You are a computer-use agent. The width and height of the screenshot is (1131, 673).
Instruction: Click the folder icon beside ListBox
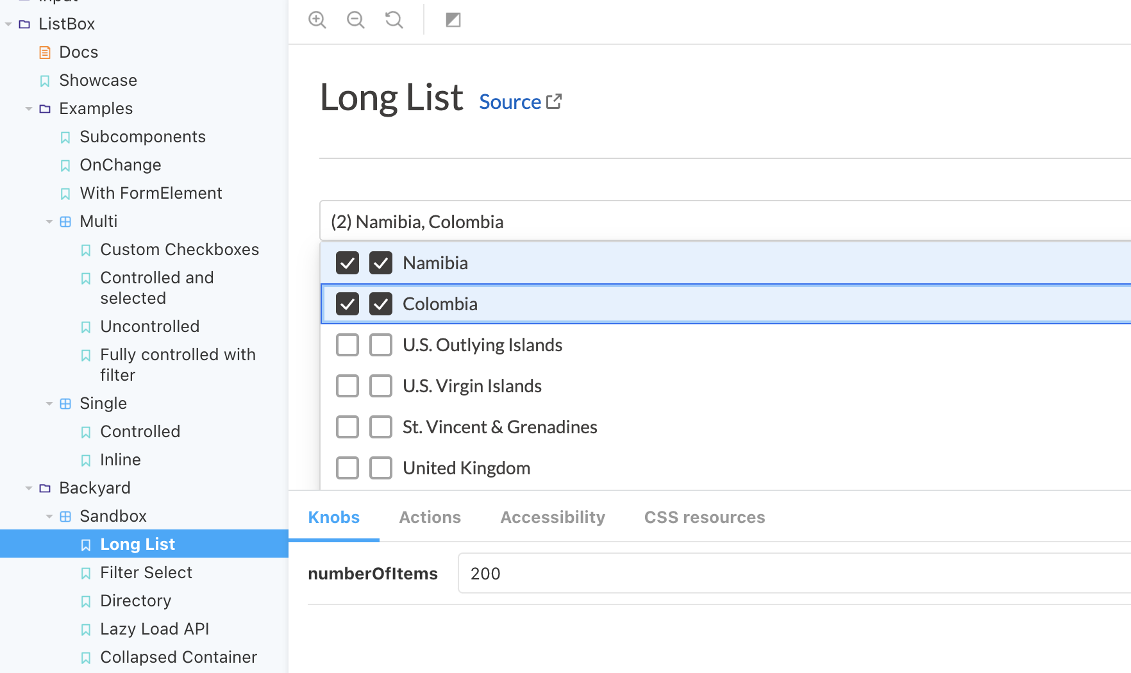pyautogui.click(x=24, y=23)
